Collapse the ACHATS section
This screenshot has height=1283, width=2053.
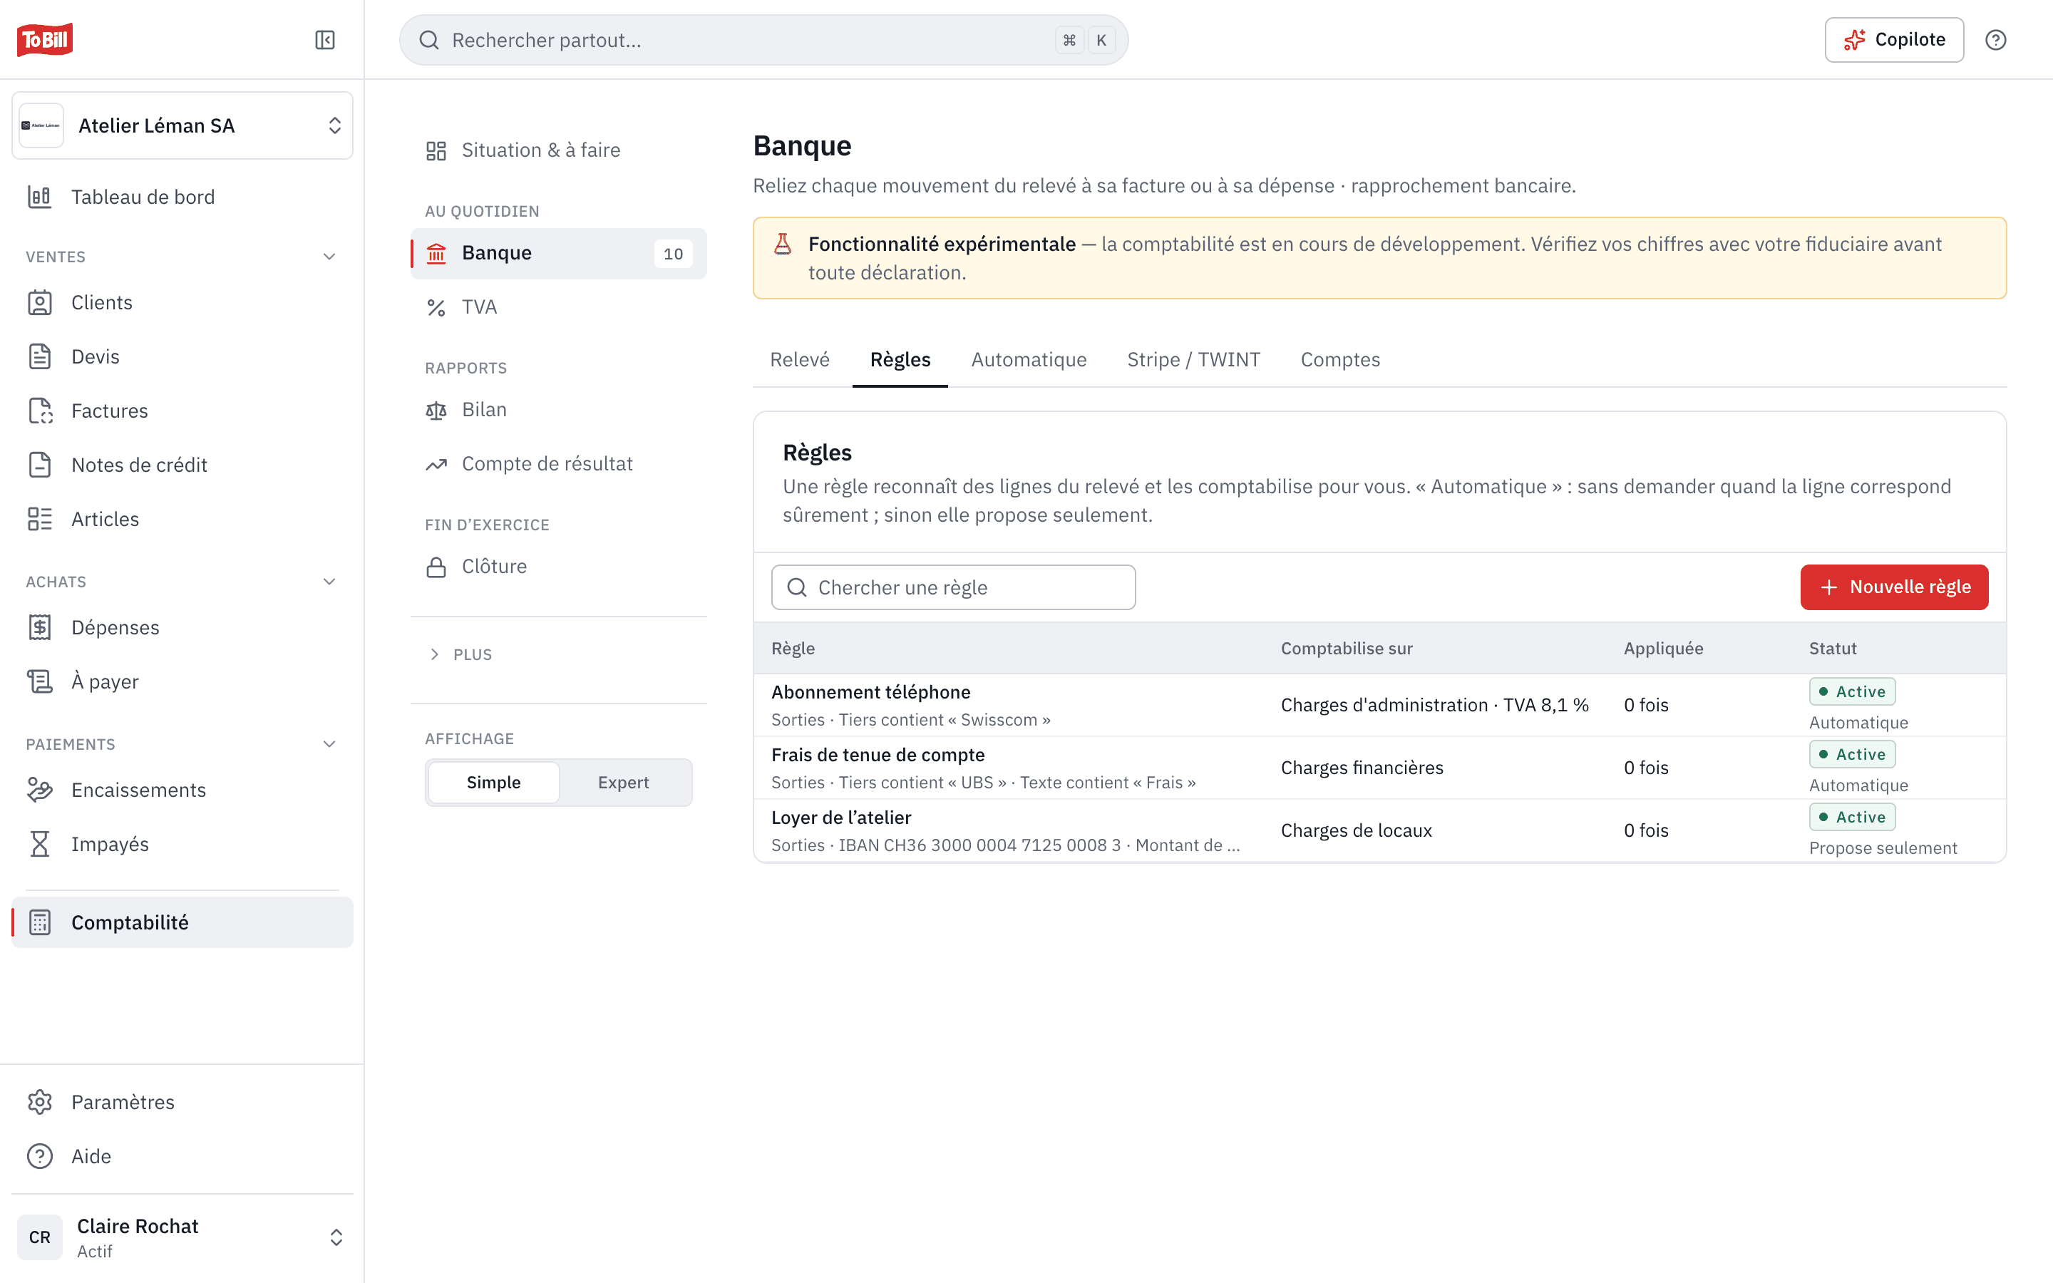point(330,582)
